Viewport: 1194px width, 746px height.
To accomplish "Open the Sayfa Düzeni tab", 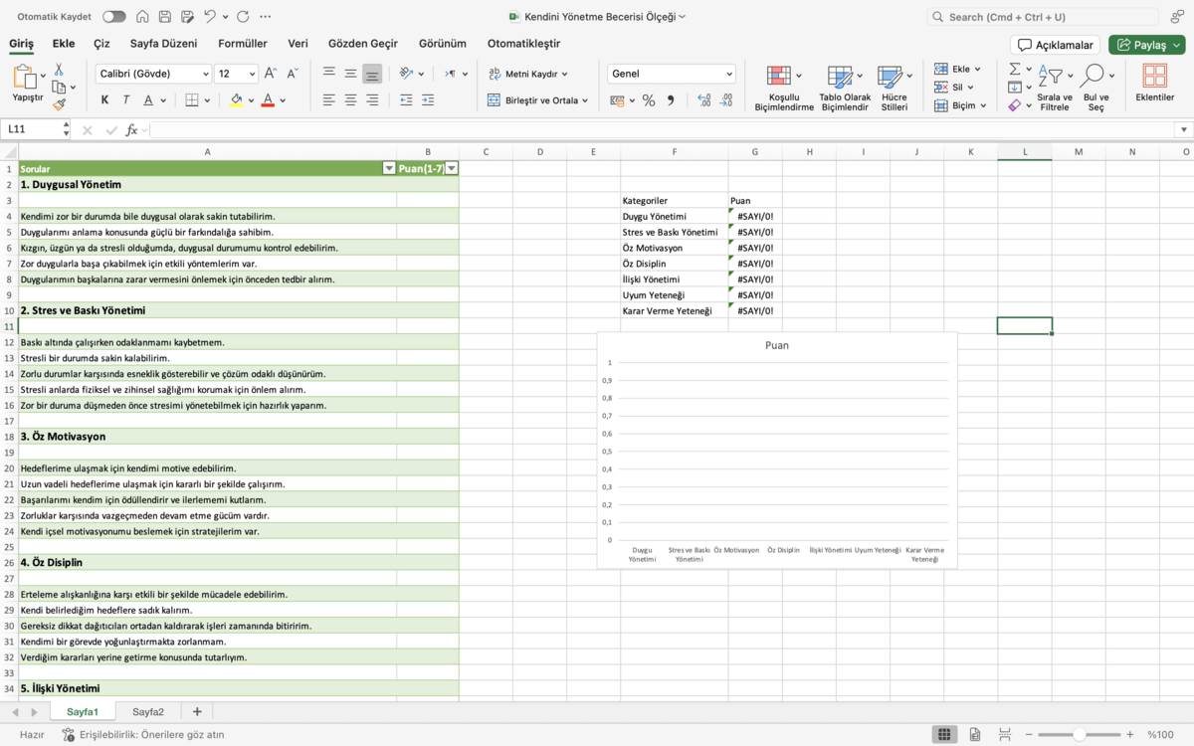I will point(163,44).
